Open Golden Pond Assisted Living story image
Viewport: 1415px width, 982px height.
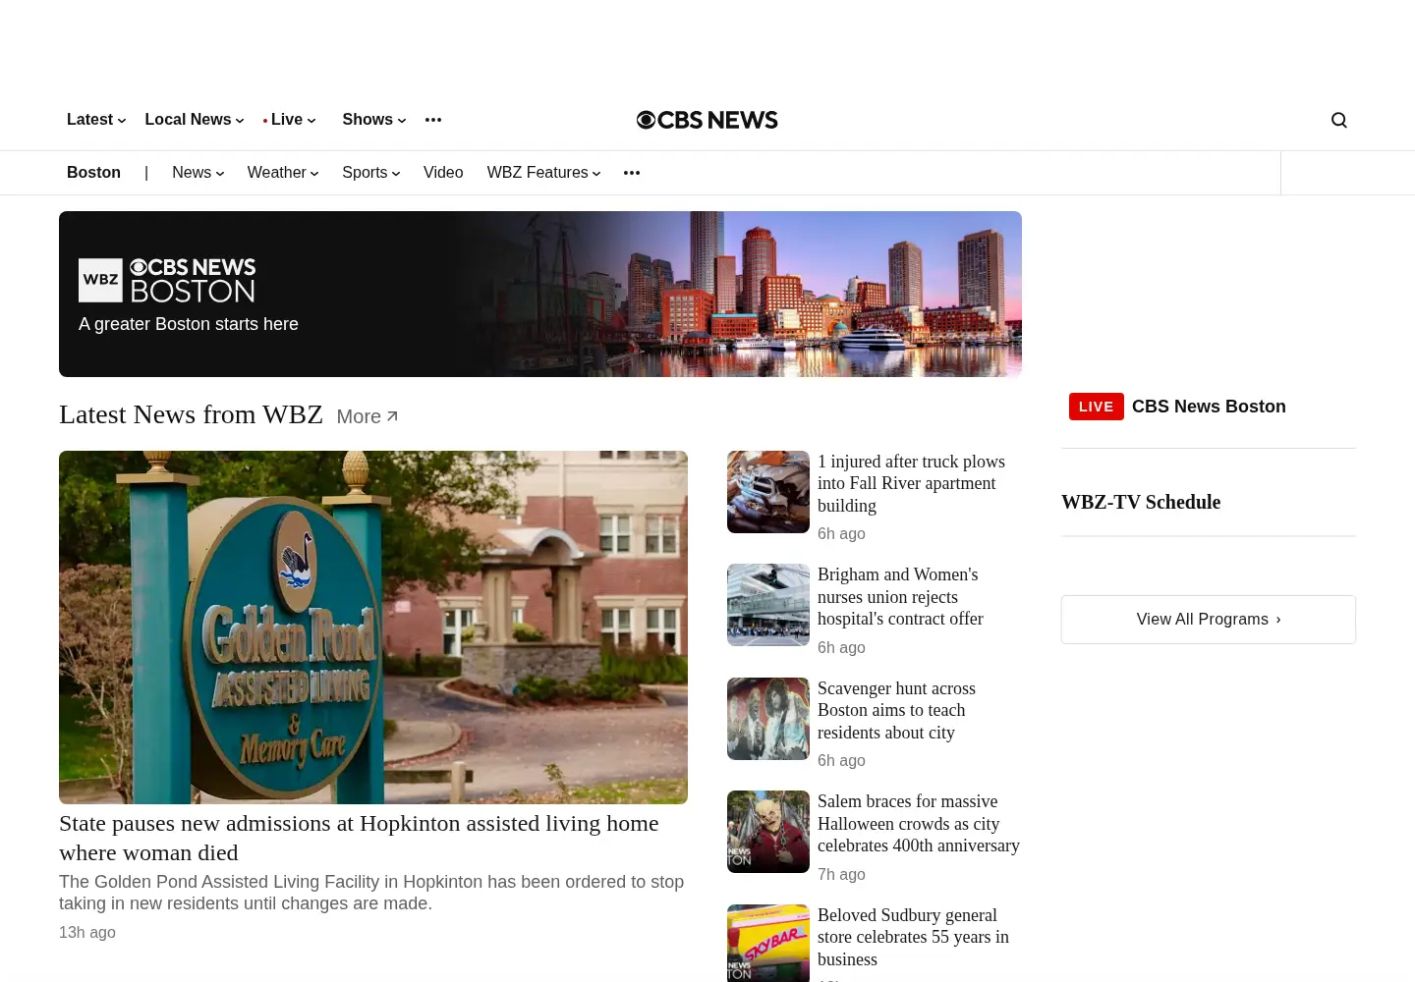[x=373, y=627]
